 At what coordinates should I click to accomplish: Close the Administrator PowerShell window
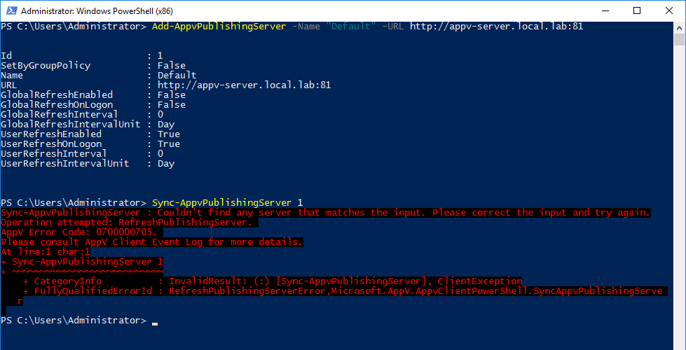(668, 10)
